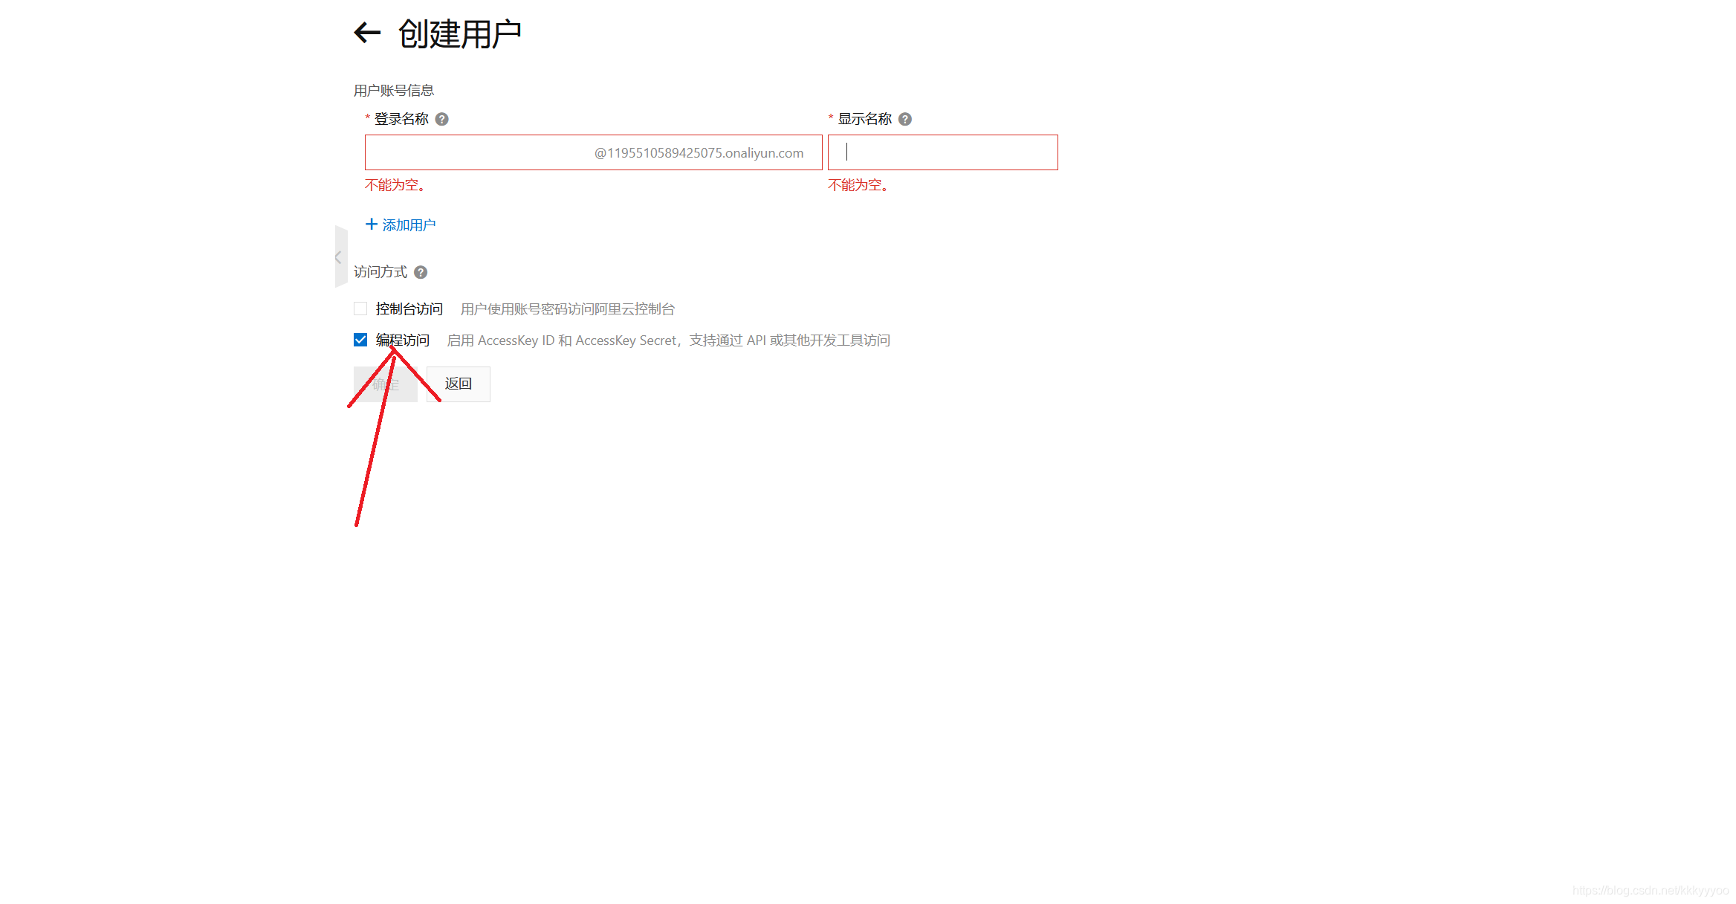
Task: Click the 添加用户 link
Action: tap(401, 225)
